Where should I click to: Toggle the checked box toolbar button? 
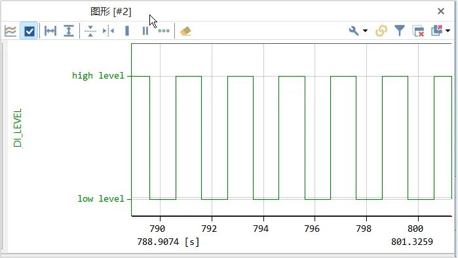click(x=29, y=31)
